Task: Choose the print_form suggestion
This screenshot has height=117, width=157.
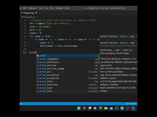Action: point(68,82)
